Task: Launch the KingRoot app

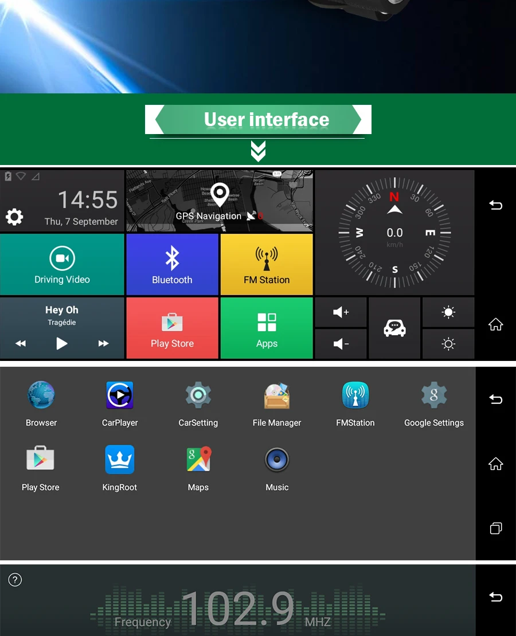Action: 119,469
